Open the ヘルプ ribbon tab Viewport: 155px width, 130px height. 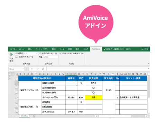tap(85, 49)
